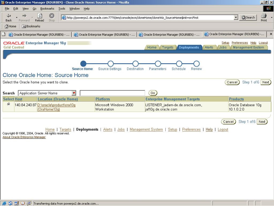Click the Search button beside URL bar
The height and width of the screenshot is (206, 274).
(x=248, y=17)
